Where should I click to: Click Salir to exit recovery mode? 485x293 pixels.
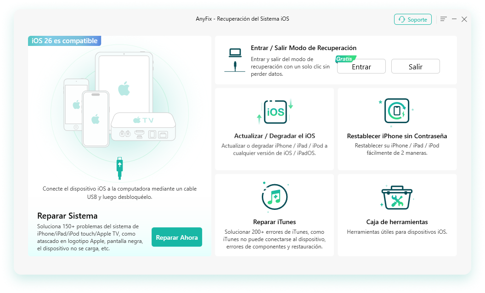[415, 67]
